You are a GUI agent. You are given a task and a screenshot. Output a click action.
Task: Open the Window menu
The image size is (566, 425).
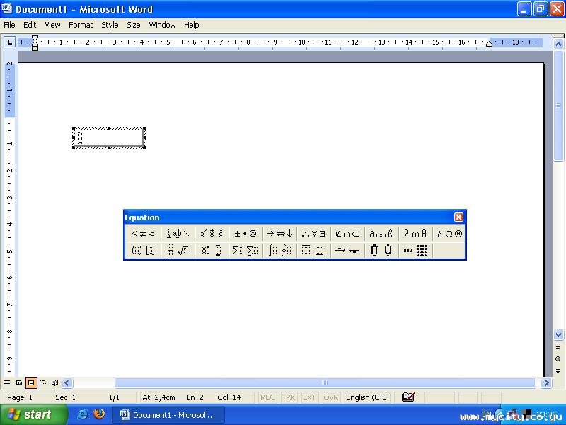click(x=162, y=25)
